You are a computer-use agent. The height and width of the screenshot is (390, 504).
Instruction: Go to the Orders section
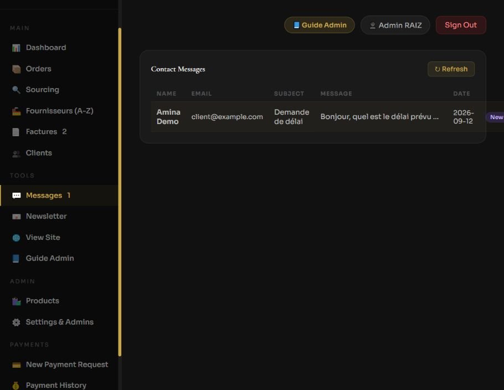click(59, 69)
